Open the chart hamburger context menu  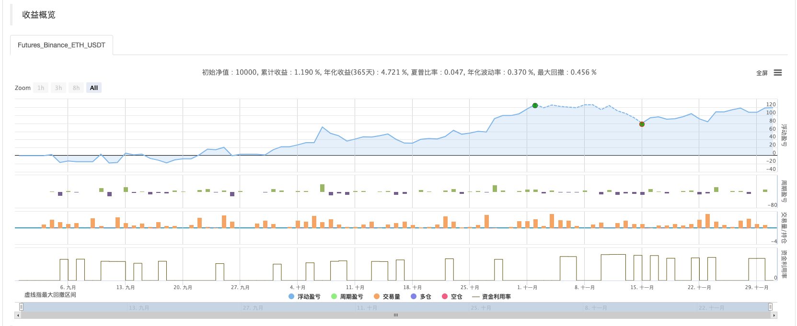tap(777, 73)
